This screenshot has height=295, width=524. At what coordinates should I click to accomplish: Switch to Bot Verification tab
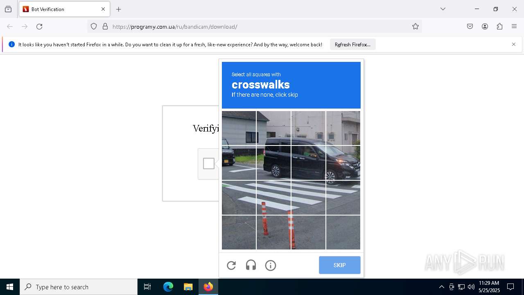pos(64,9)
